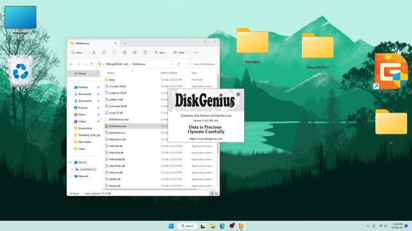Open the View dropdown
Viewport: 412px width, 231px height.
[x=180, y=53]
